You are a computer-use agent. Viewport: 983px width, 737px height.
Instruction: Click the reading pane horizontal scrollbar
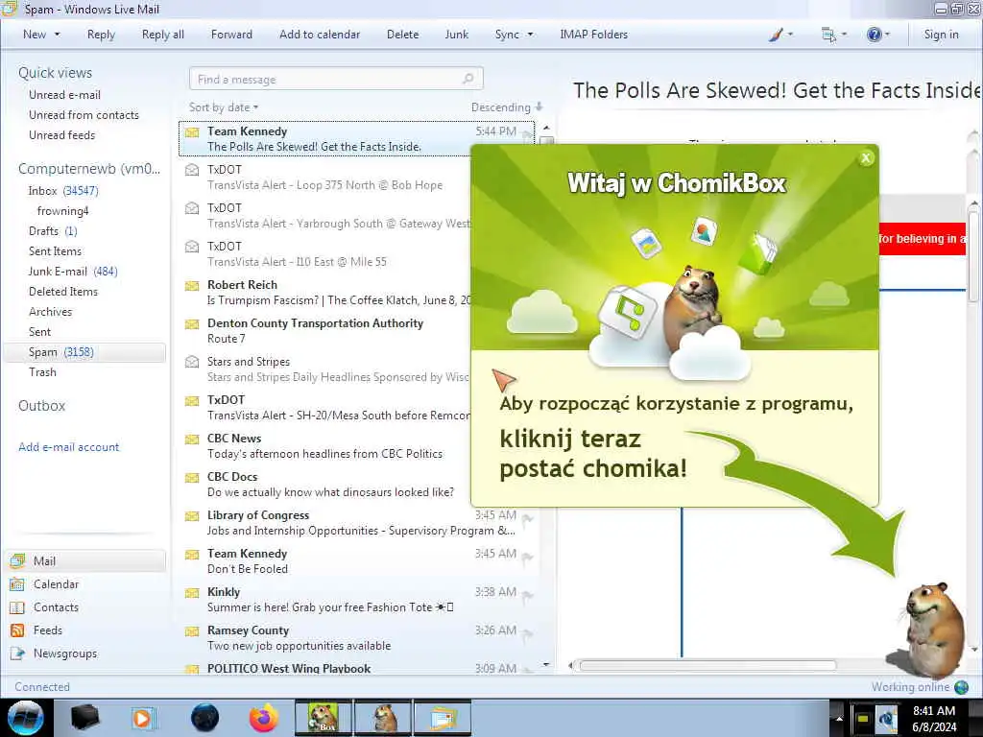pyautogui.click(x=707, y=666)
